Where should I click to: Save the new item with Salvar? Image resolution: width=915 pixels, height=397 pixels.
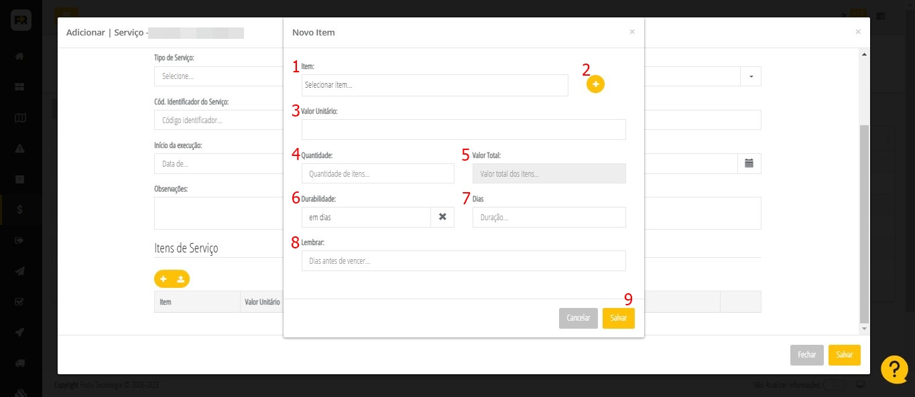tap(618, 318)
